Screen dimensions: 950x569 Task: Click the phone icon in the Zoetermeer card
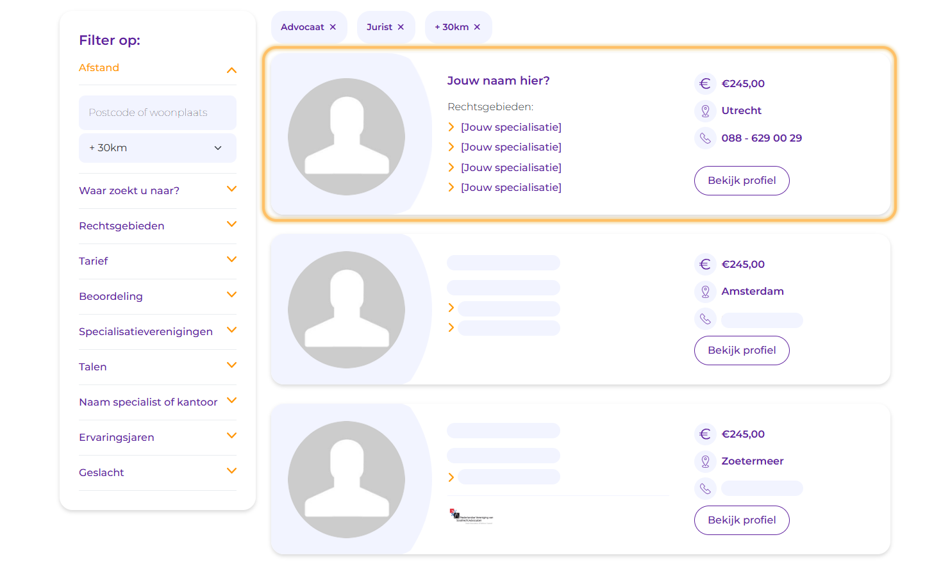point(704,489)
